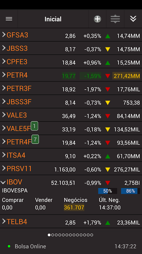Open the hamburger menu
Viewport: 142px width, 254px height.
click(9, 19)
